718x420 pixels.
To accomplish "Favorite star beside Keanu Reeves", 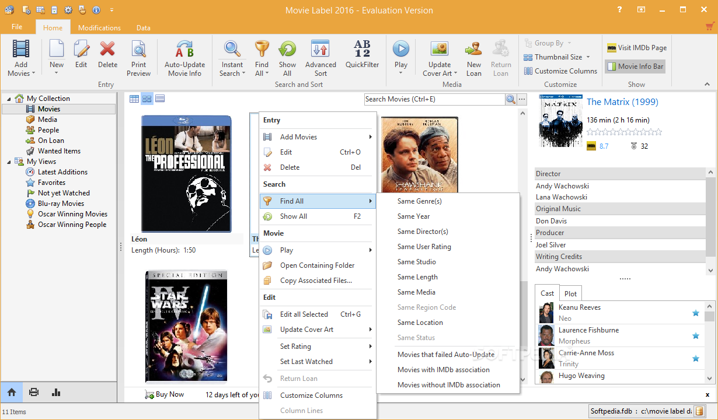I will 696,313.
